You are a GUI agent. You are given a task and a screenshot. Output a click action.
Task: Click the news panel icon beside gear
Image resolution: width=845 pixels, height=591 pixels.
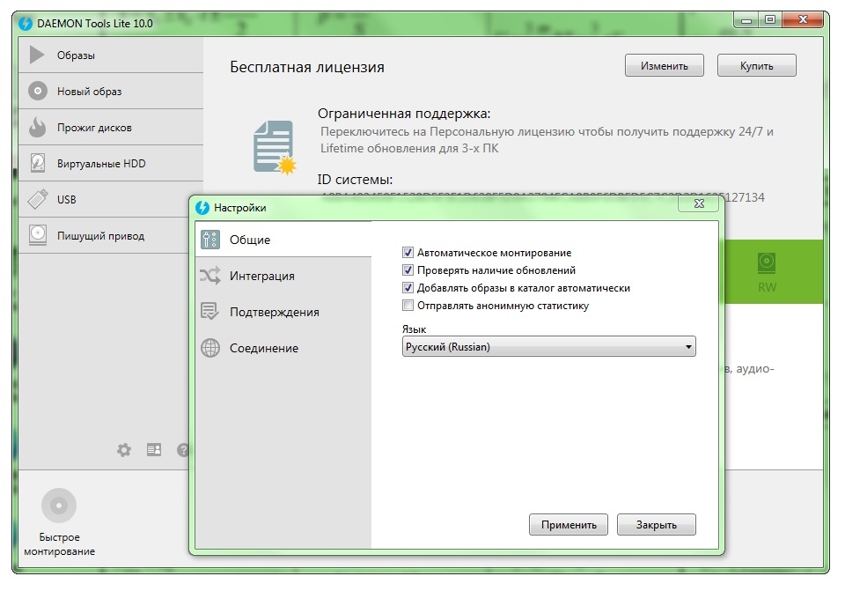coord(154,449)
